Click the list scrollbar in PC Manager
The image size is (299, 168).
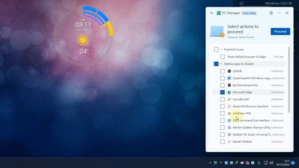289,79
